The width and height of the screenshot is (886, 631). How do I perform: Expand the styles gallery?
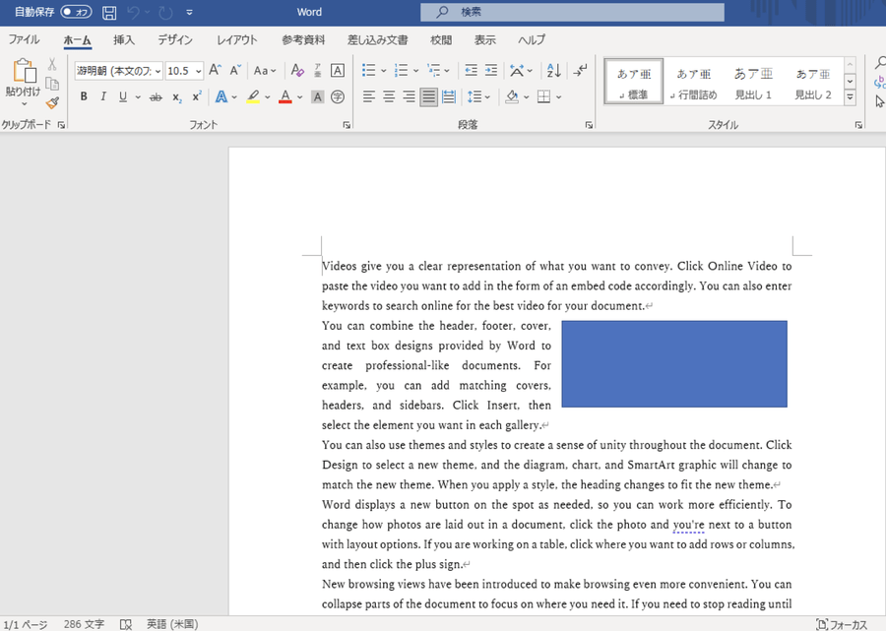pos(850,97)
